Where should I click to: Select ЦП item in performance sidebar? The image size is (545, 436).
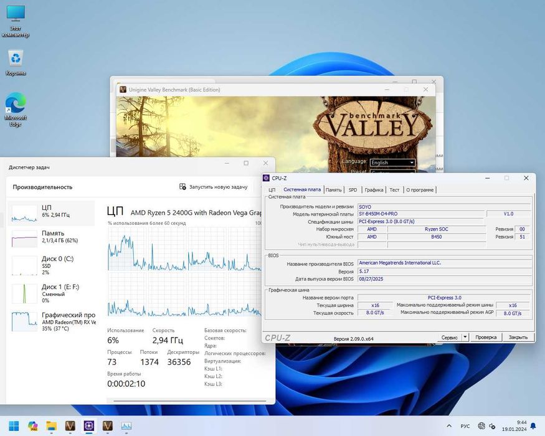pos(51,213)
